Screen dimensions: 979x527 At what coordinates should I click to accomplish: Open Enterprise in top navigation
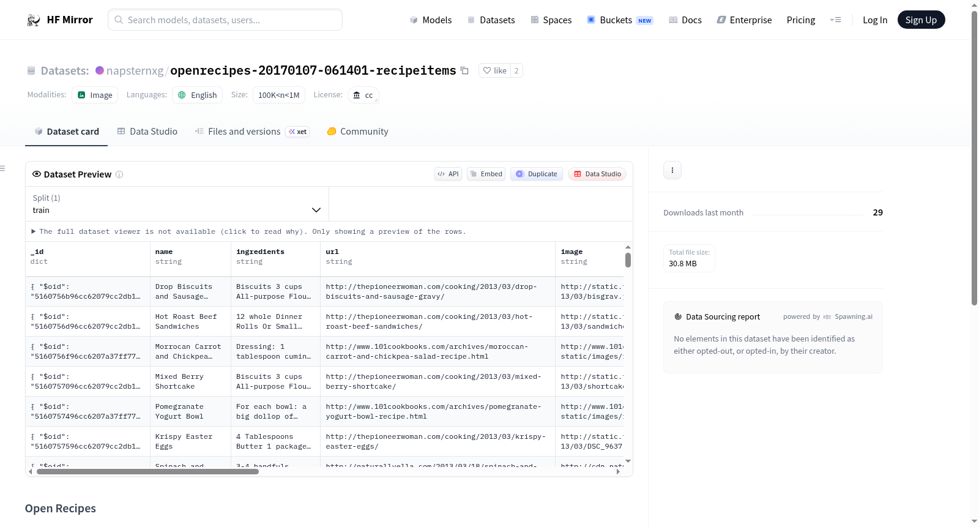[744, 20]
